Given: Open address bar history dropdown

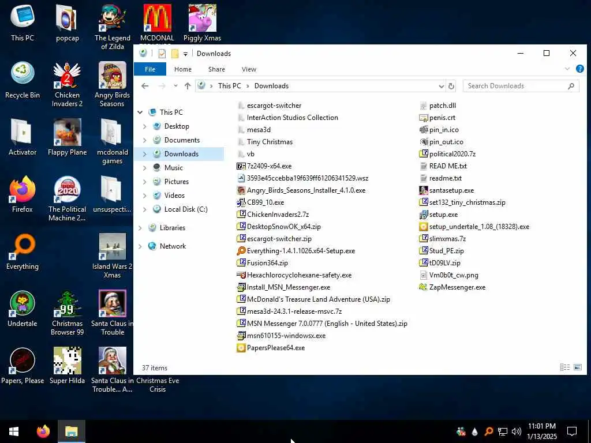Looking at the screenshot, I should [441, 87].
